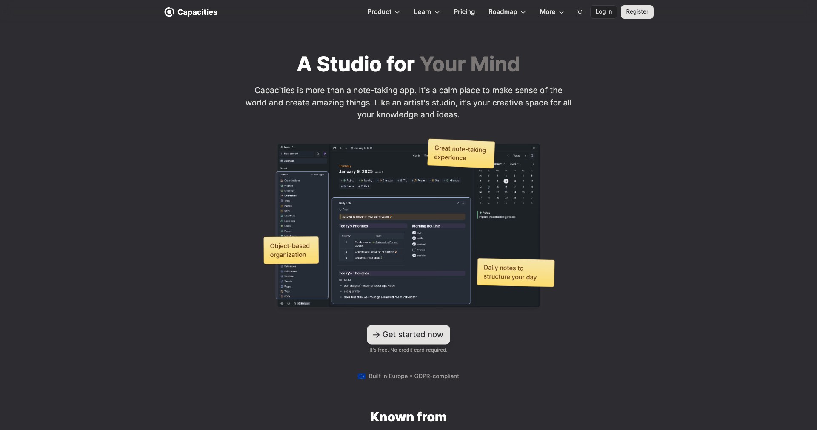Click the next month arrow beside Today

click(x=525, y=156)
